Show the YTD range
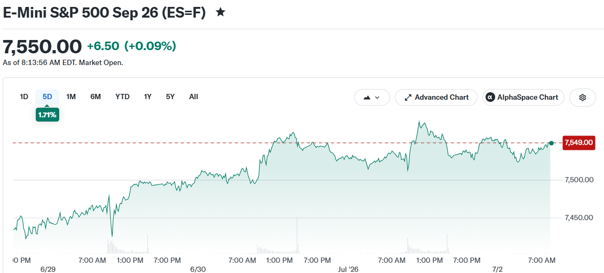This screenshot has width=604, height=273. pyautogui.click(x=123, y=97)
